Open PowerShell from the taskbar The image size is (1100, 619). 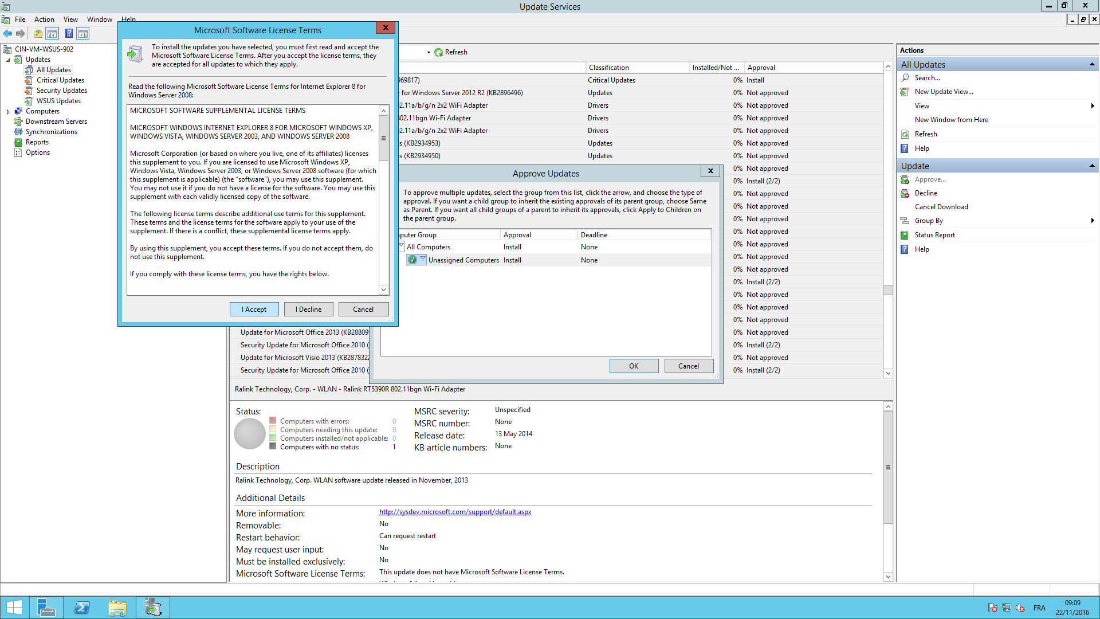82,608
